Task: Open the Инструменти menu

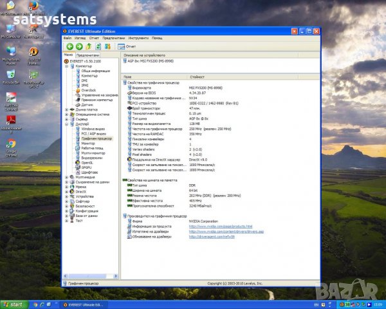Action: (x=138, y=38)
